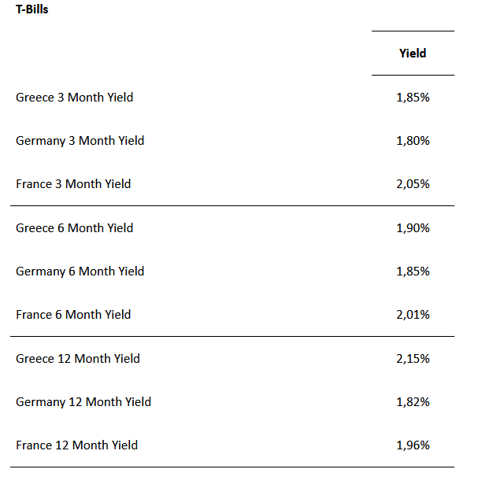Select the Greece 3 Month value 1,85%
This screenshot has height=495, width=497.
[x=413, y=98]
